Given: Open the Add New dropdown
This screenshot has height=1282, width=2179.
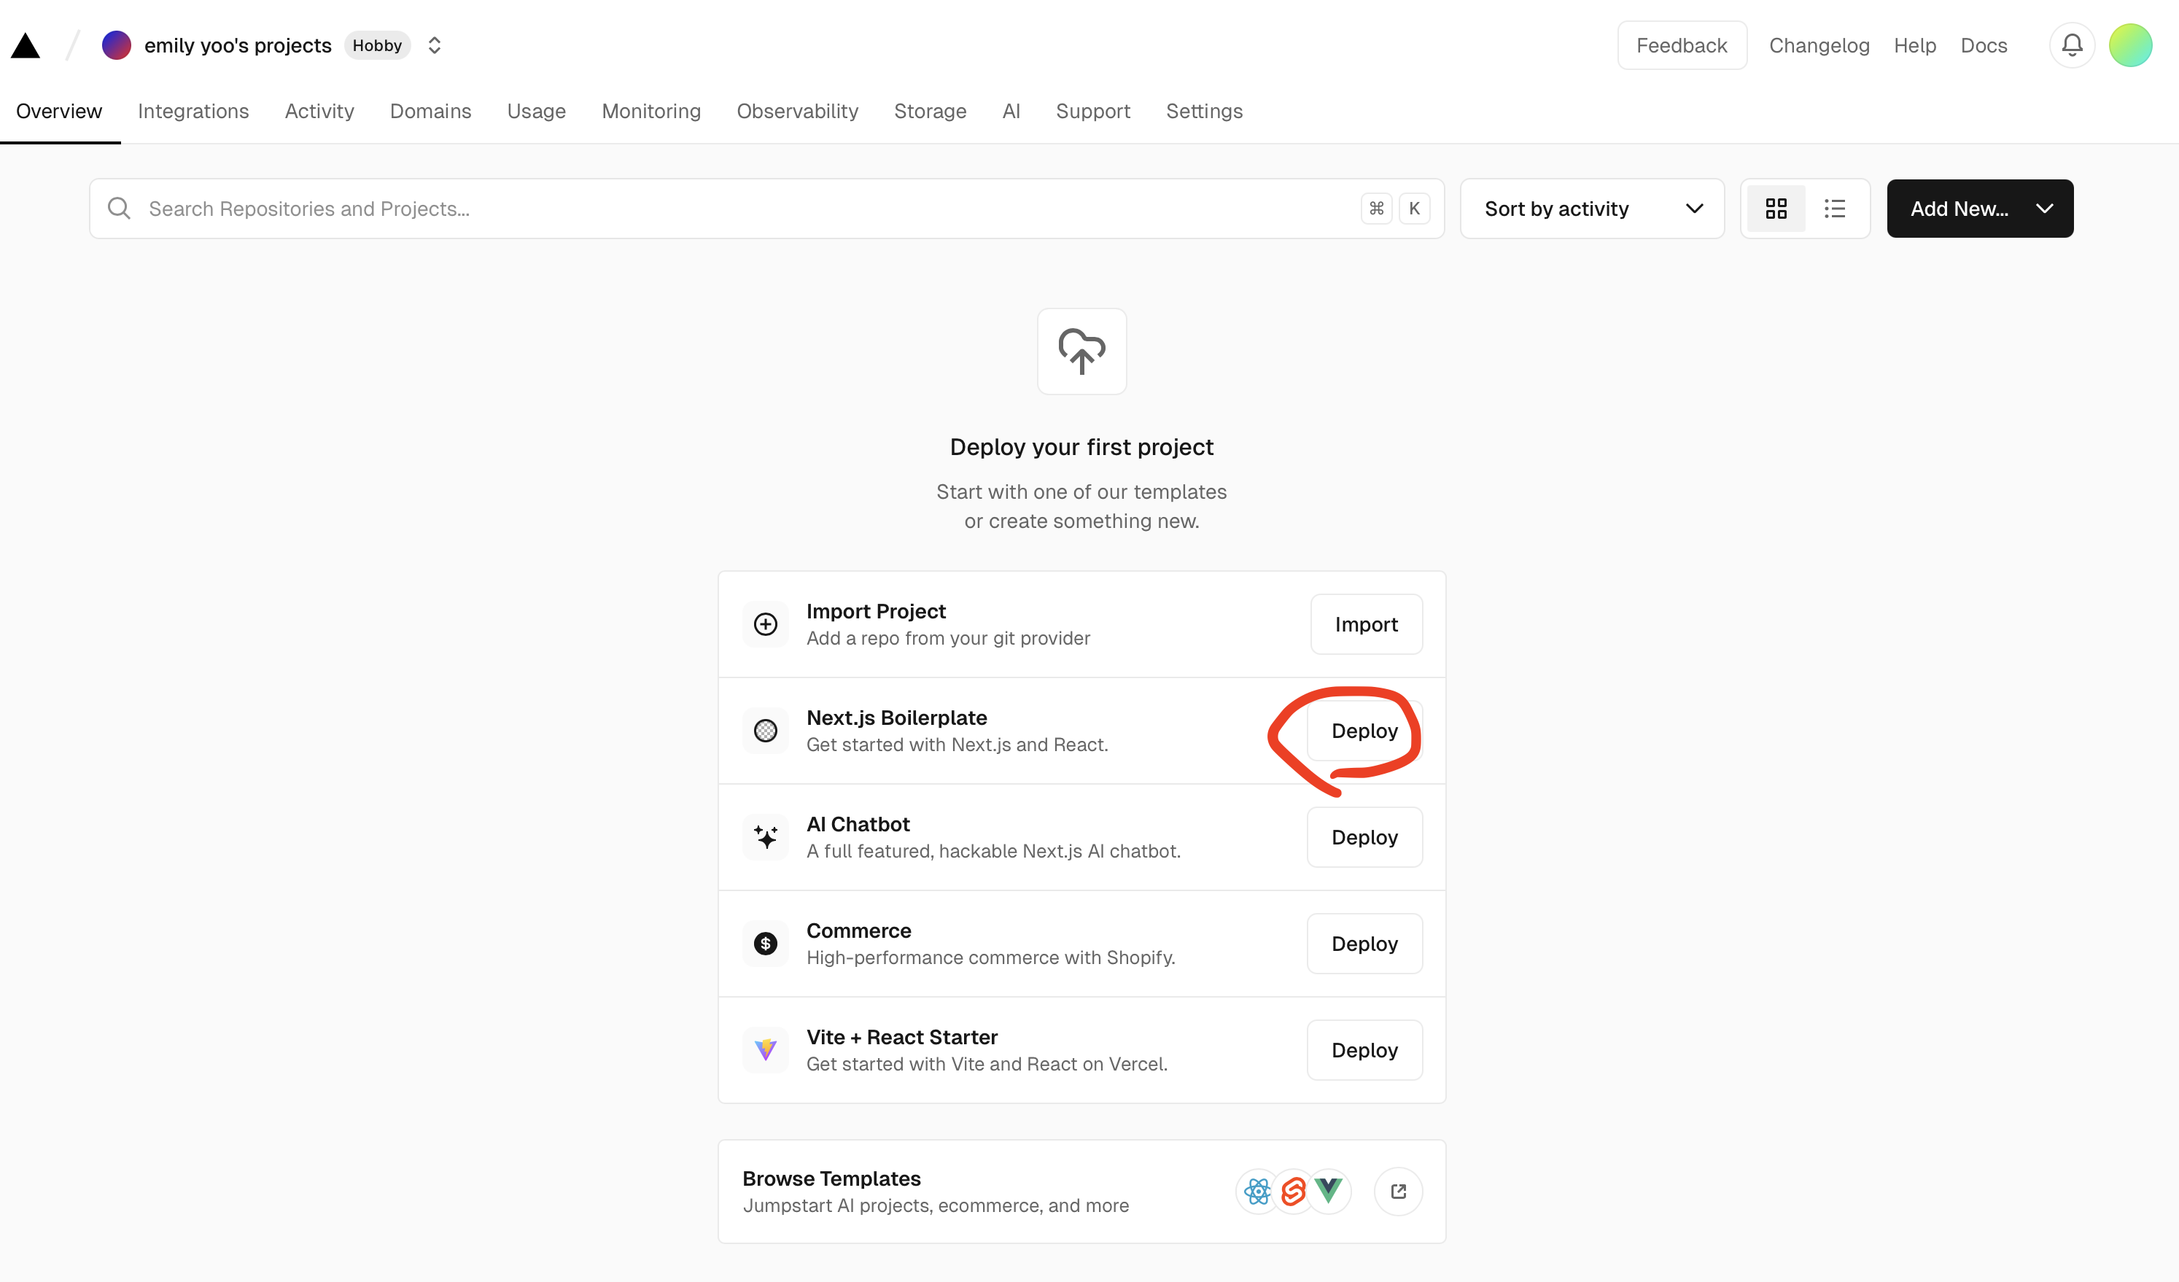Looking at the screenshot, I should tap(1979, 209).
